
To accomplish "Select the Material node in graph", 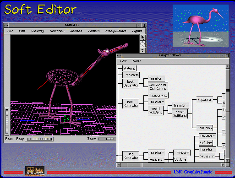I will [129, 68].
